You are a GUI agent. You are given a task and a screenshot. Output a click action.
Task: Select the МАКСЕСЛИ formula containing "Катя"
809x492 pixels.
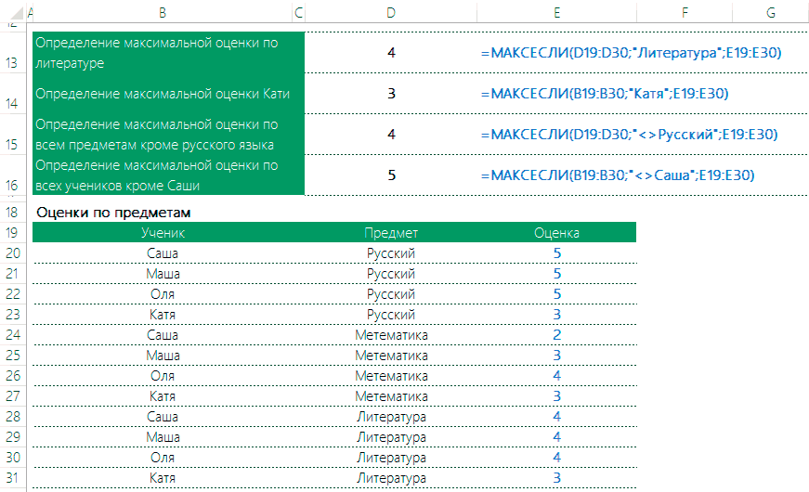click(604, 93)
